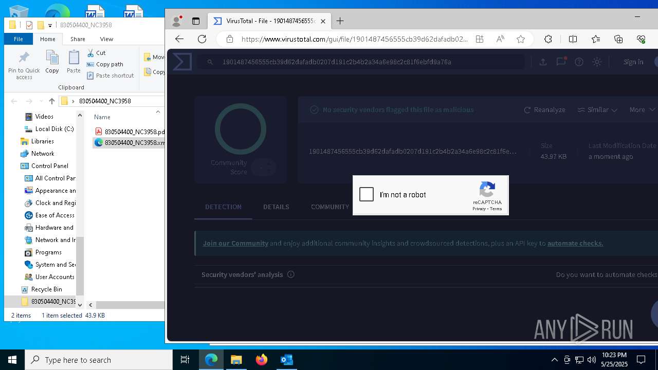Click the Paste ribbon button
This screenshot has width=658, height=370.
pyautogui.click(x=74, y=62)
